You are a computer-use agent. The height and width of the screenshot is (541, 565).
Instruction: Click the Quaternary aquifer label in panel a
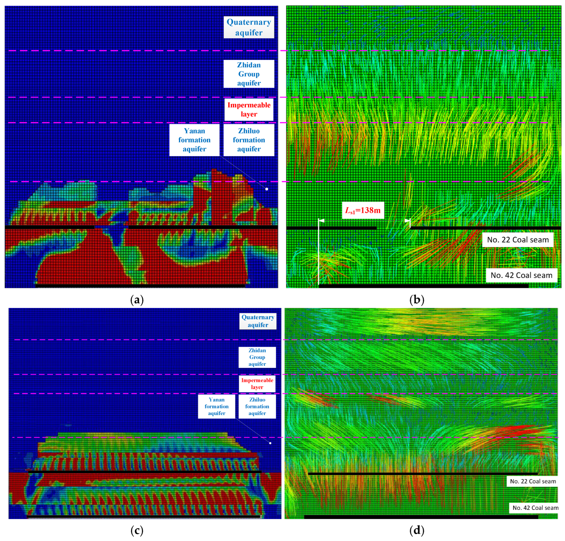click(249, 27)
